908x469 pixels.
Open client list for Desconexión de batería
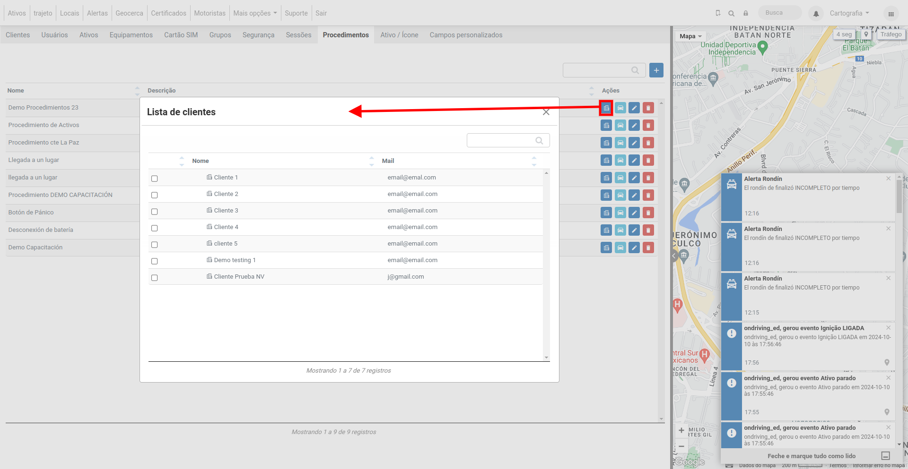(606, 230)
